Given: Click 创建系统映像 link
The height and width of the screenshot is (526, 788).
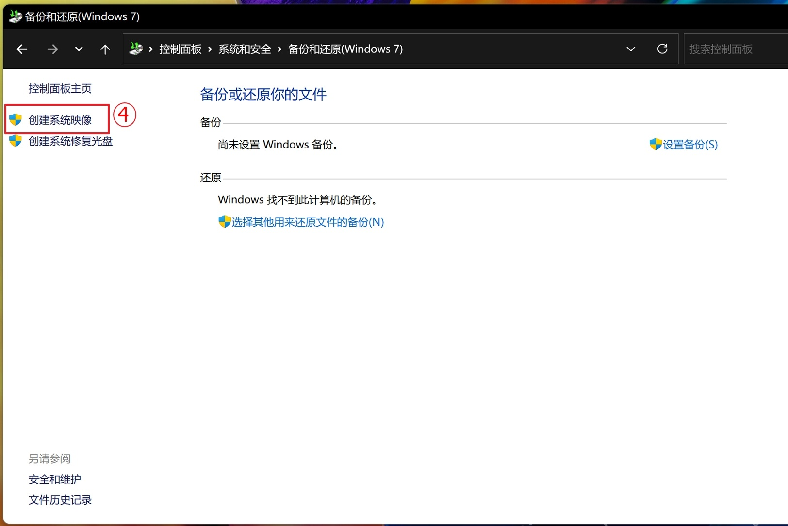Looking at the screenshot, I should (60, 120).
